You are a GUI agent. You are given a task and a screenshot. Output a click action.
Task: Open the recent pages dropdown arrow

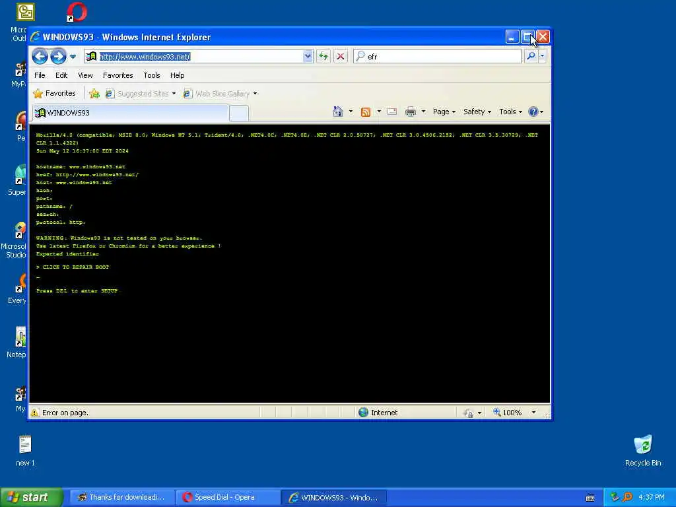(73, 57)
